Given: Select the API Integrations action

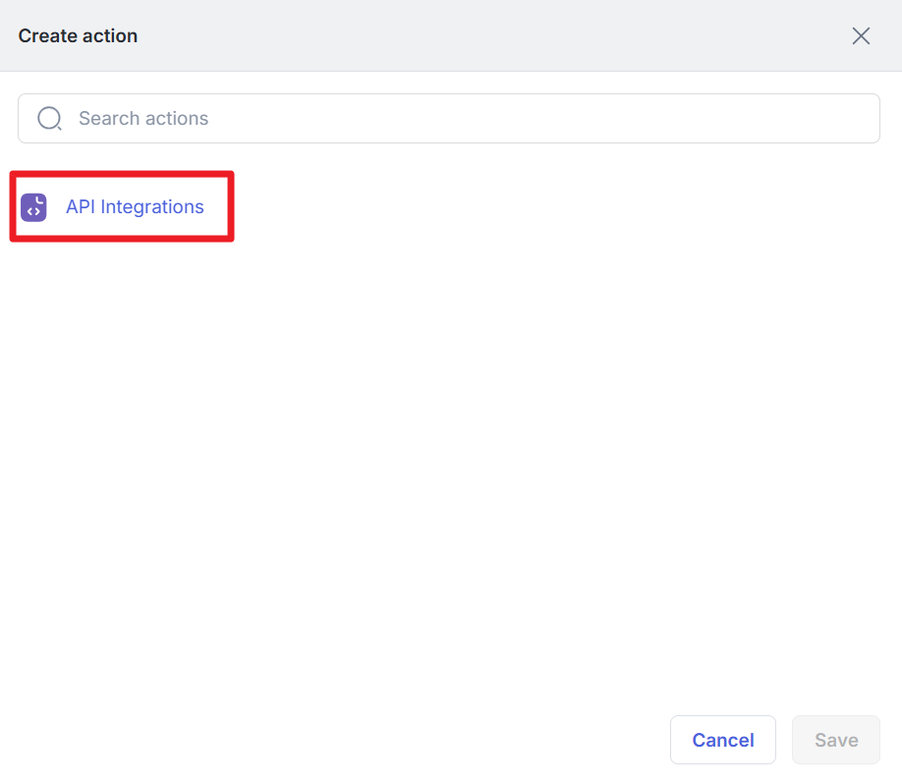Looking at the screenshot, I should [x=134, y=207].
